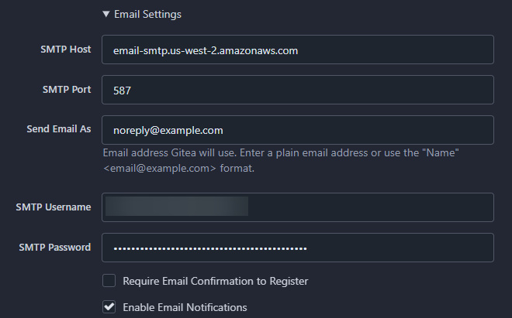Click into the SMTP Port field
Screen dimensions: 512x318
(298, 90)
